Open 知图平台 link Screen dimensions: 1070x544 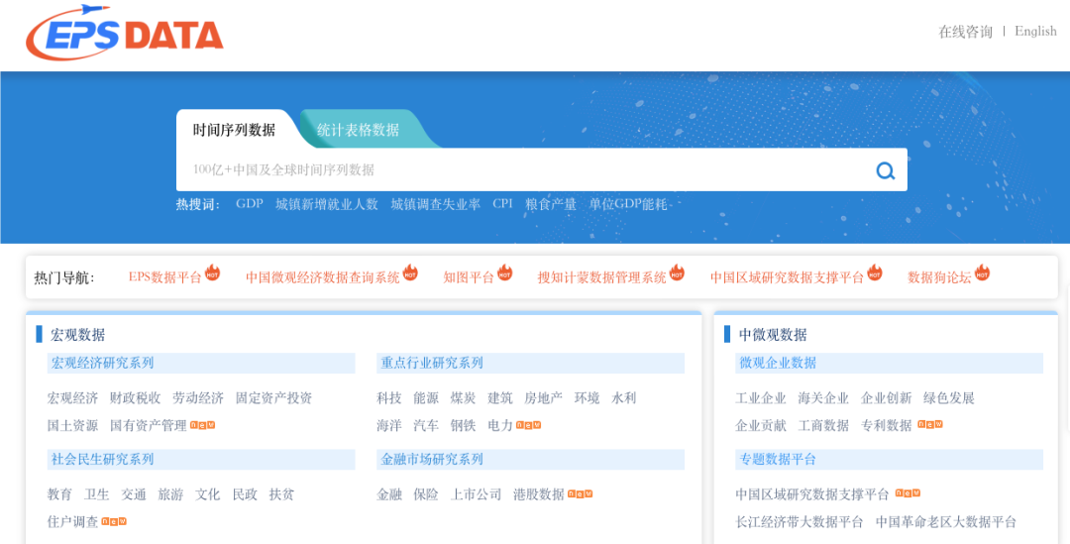[x=468, y=277]
